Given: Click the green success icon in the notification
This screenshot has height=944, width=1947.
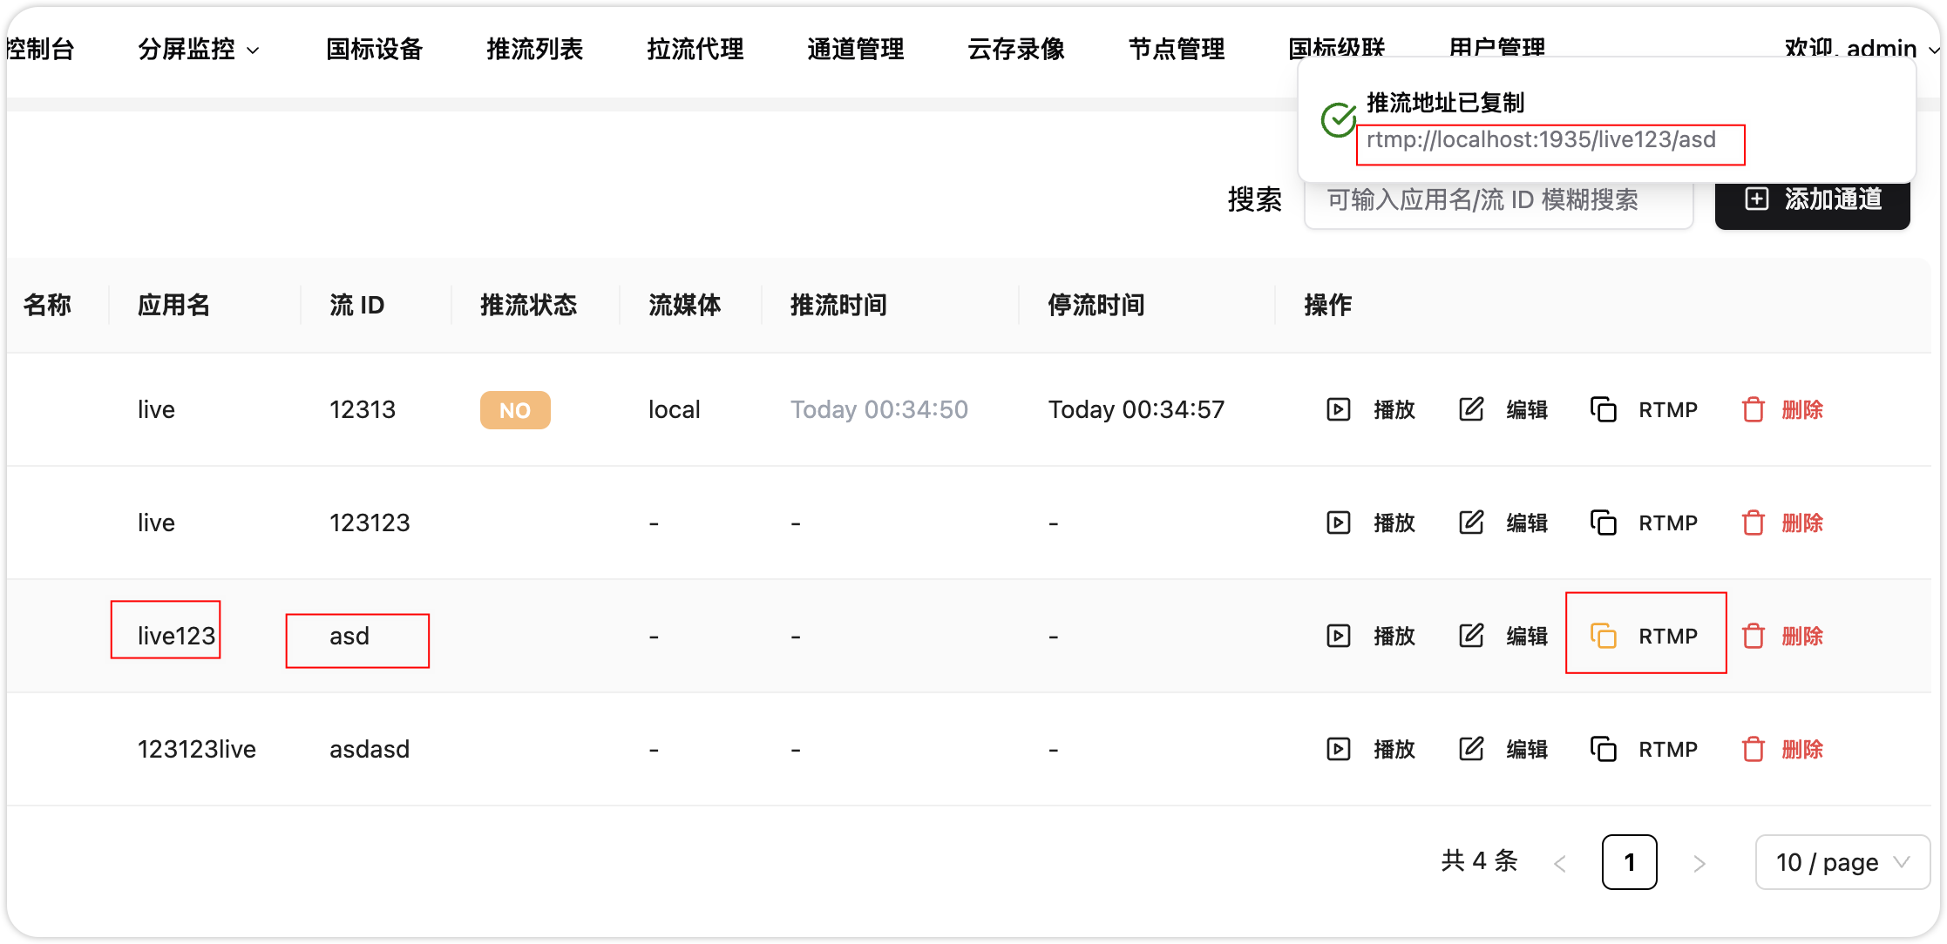Looking at the screenshot, I should [1338, 120].
